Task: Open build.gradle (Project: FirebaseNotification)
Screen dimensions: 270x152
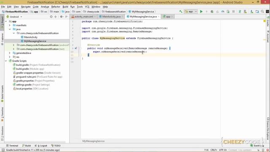Action: (x=37, y=65)
